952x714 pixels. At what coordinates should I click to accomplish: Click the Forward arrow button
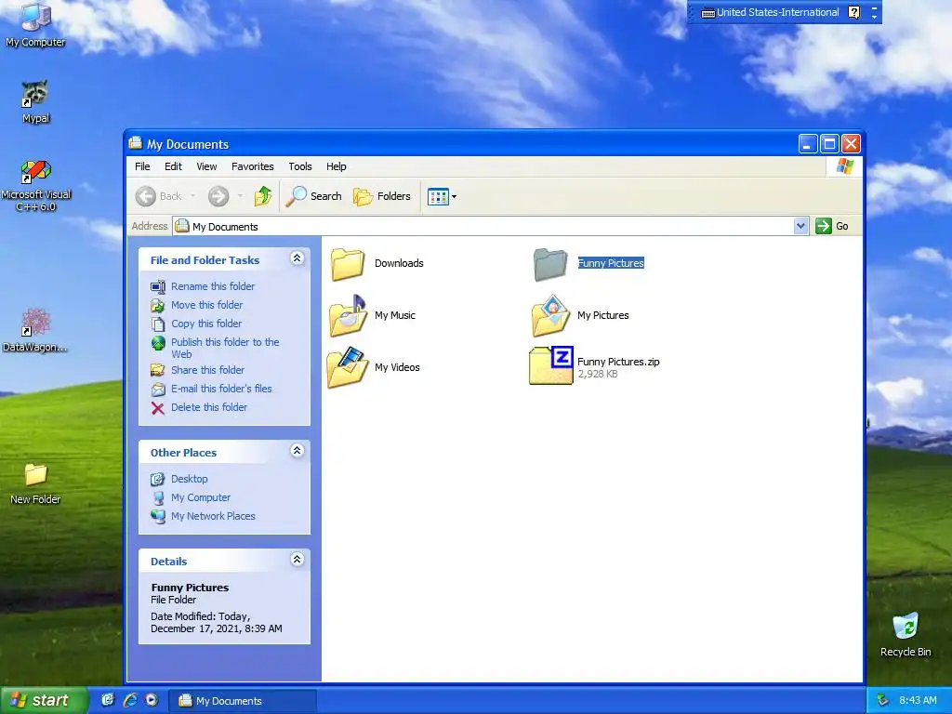pyautogui.click(x=218, y=196)
